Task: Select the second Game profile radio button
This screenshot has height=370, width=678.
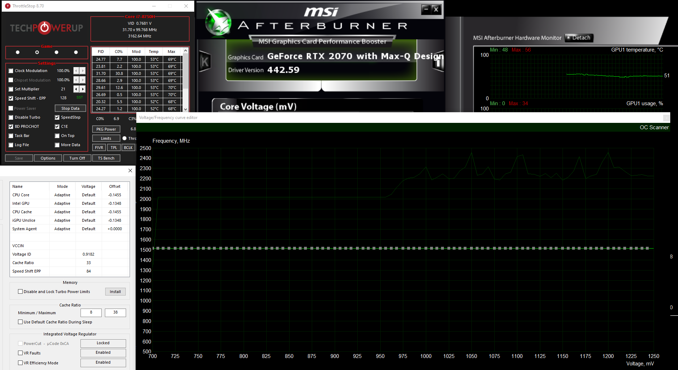Action: [x=37, y=52]
